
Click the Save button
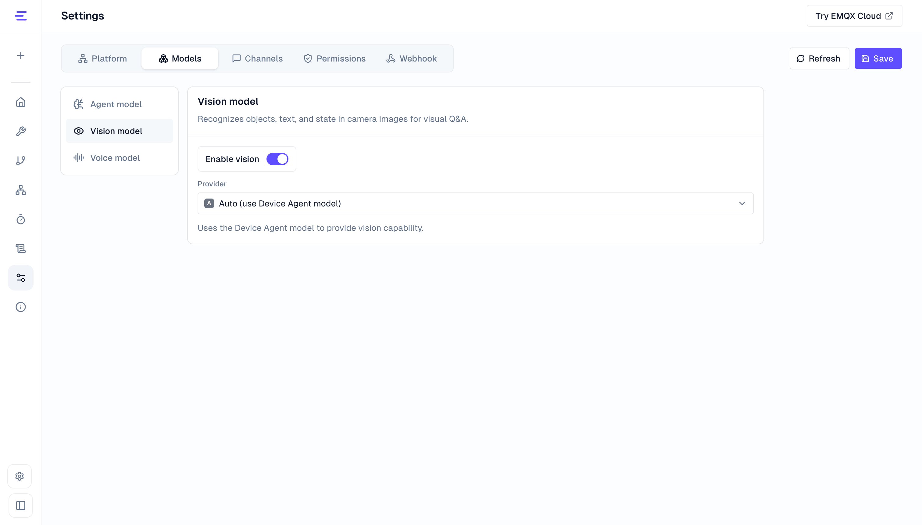[x=878, y=58]
